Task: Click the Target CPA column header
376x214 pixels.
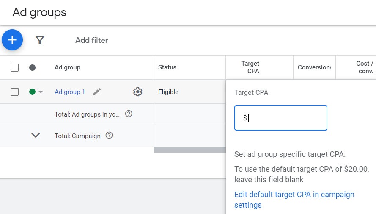Action: 250,67
